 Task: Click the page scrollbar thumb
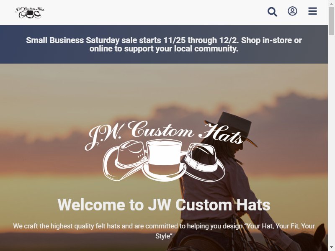tap(331, 21)
